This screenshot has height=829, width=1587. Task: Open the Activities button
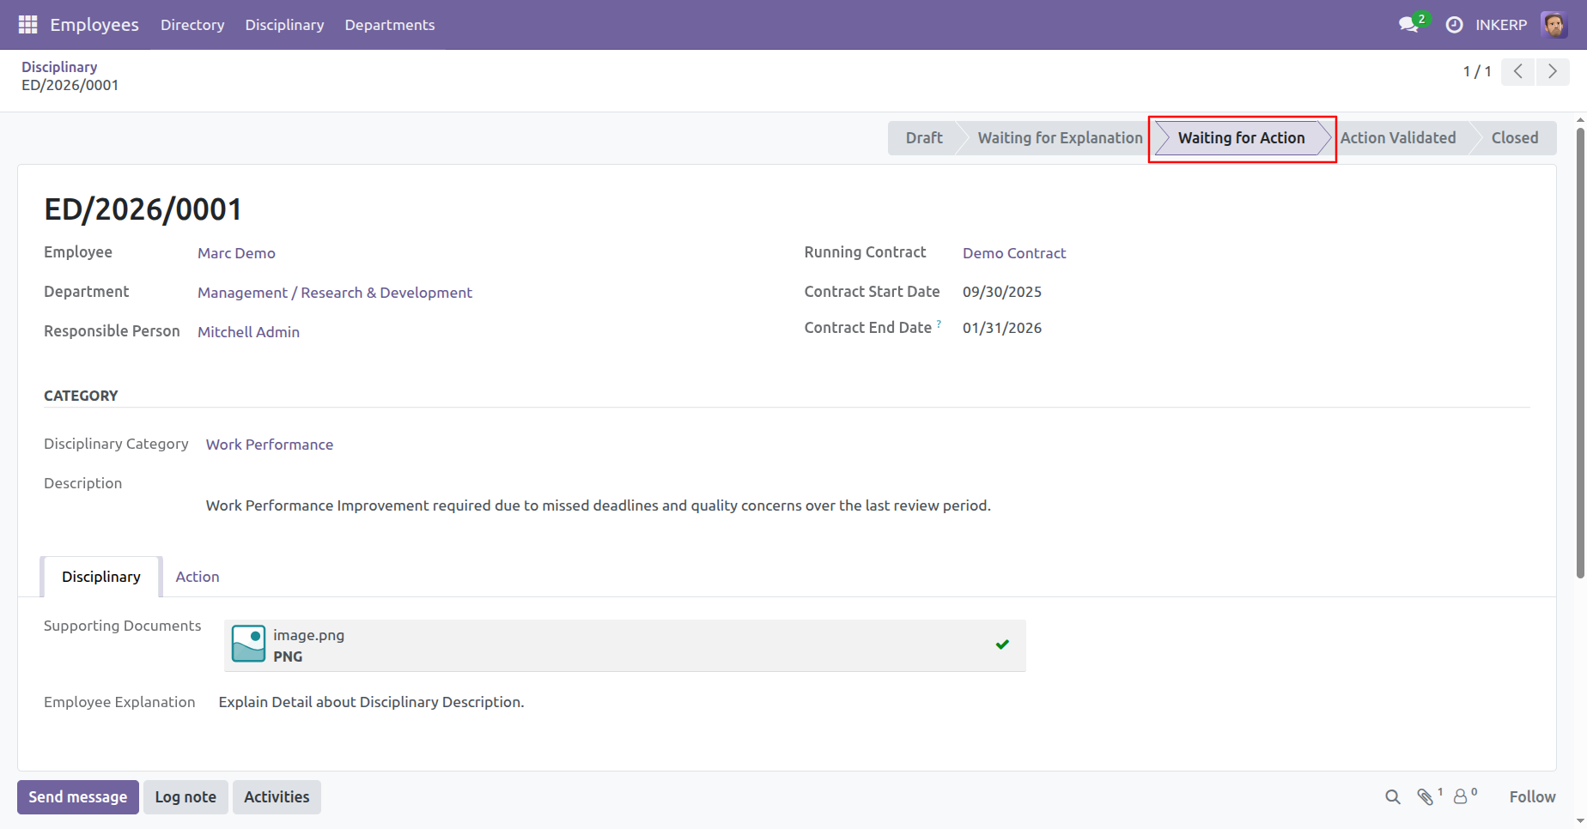click(x=277, y=797)
